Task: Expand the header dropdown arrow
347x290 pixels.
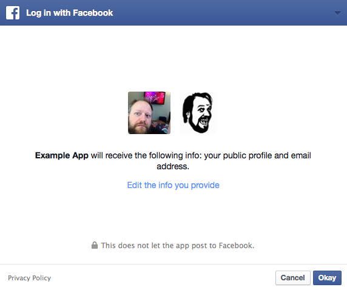Action: 337,13
